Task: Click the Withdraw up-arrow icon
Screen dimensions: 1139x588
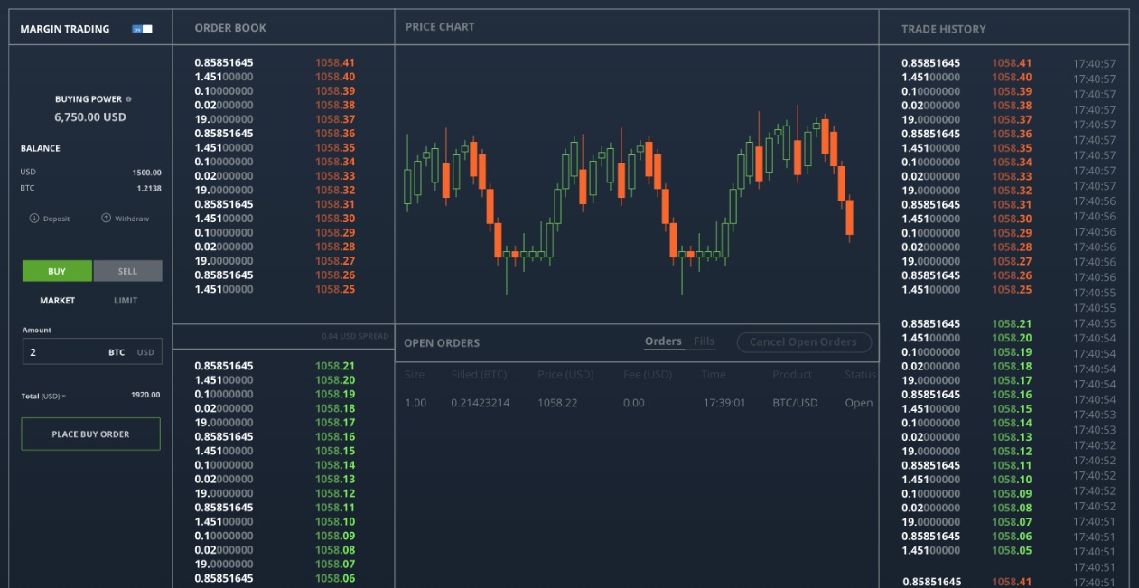Action: [x=106, y=219]
